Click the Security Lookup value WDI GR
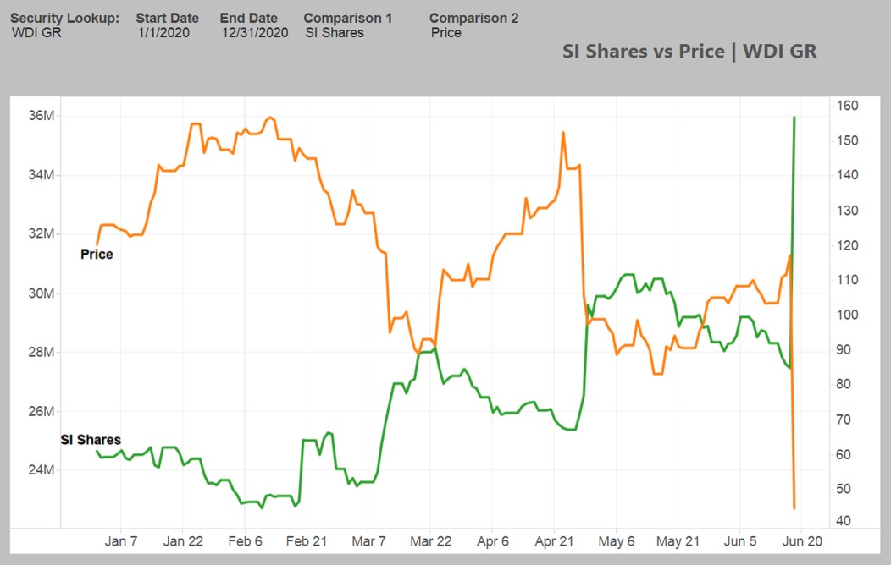 36,33
